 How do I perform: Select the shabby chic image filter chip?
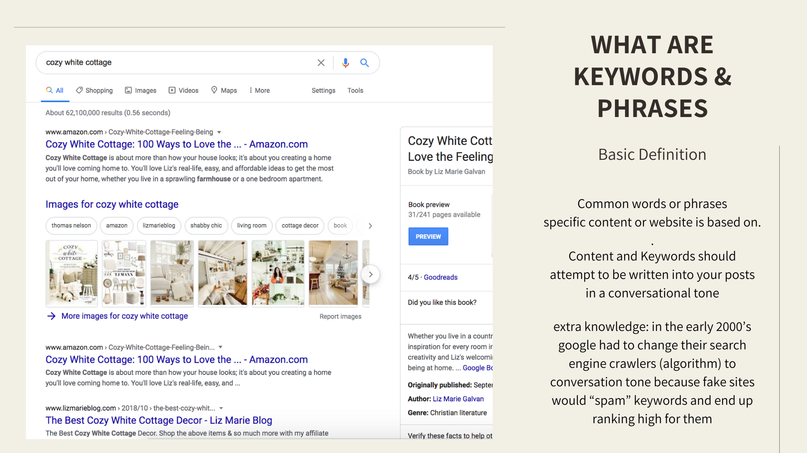206,226
